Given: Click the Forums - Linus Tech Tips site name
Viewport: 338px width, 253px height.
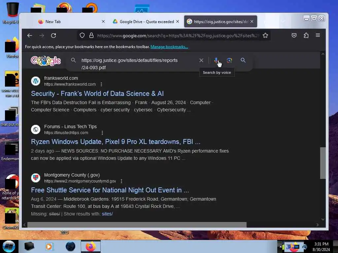Looking at the screenshot, I should [70, 126].
